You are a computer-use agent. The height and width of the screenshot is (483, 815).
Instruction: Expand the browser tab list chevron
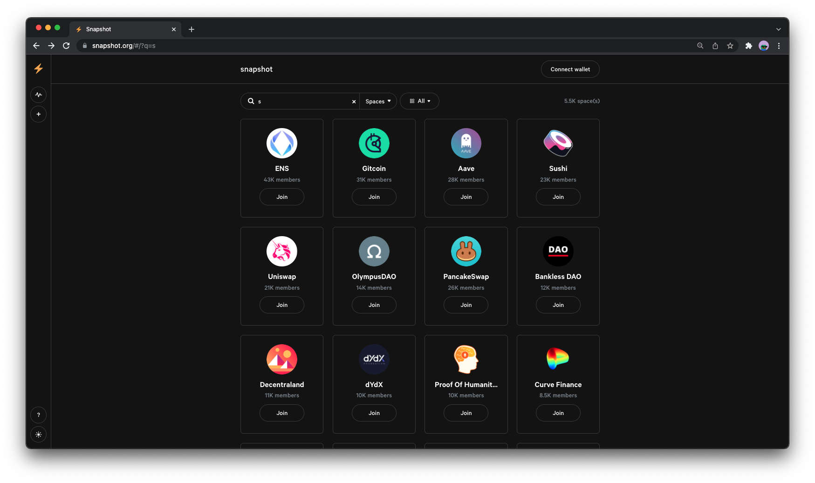(x=778, y=29)
